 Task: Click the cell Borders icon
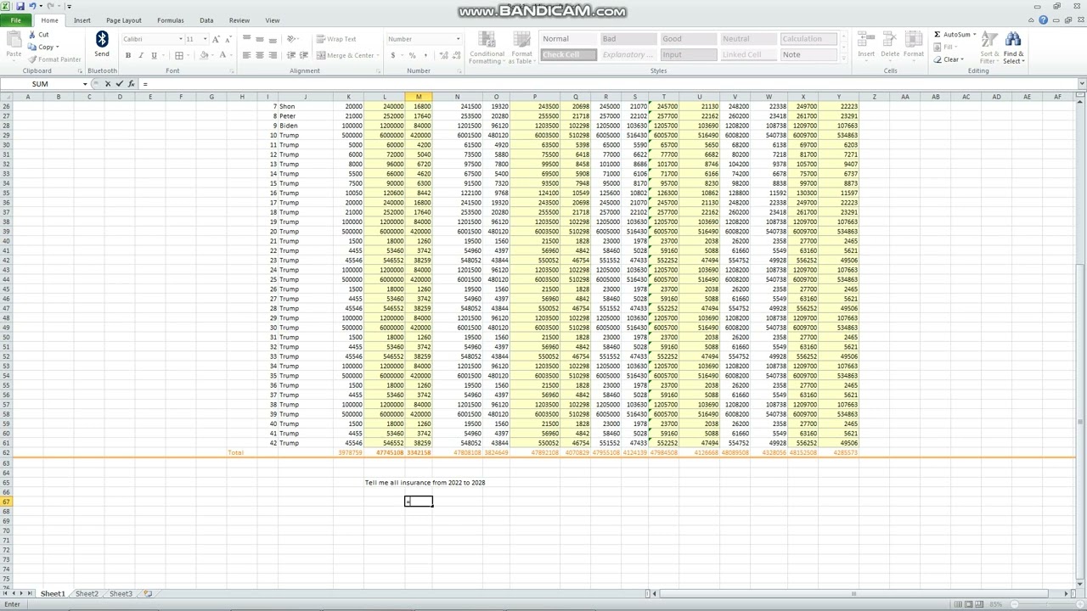coord(178,55)
